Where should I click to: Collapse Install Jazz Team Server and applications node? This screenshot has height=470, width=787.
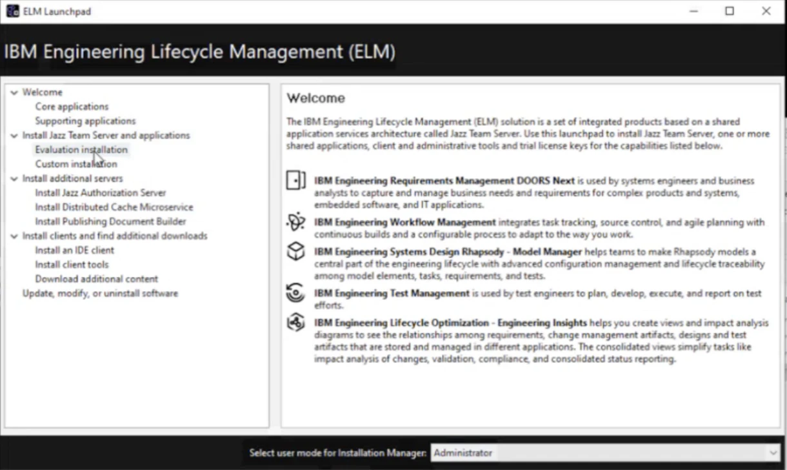(x=14, y=136)
